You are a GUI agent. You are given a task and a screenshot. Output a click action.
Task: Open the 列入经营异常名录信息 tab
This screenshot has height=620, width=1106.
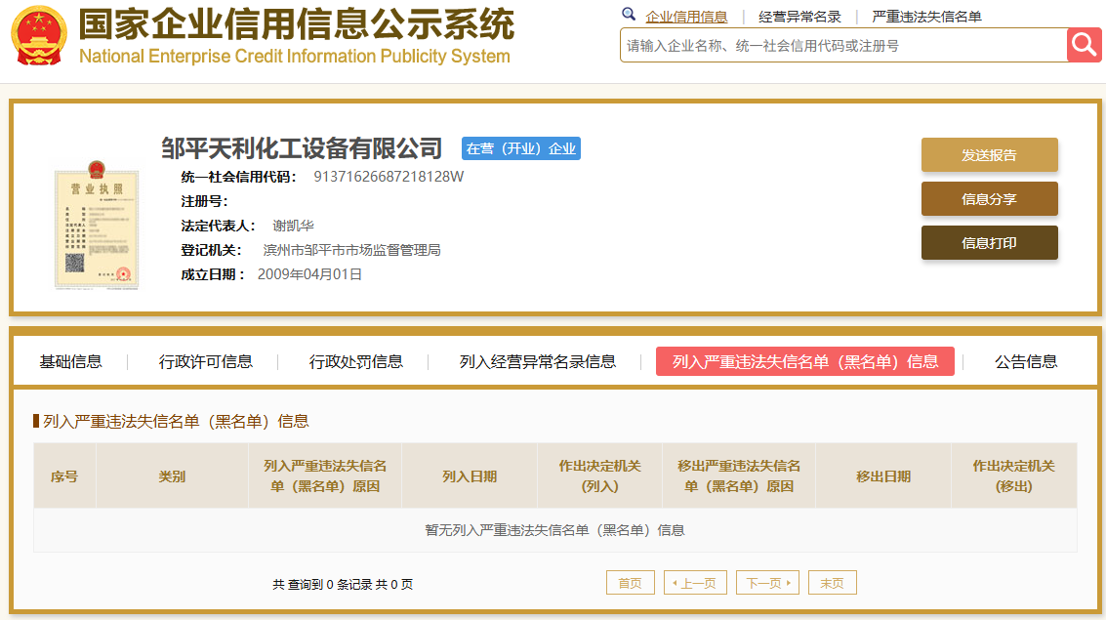[538, 361]
